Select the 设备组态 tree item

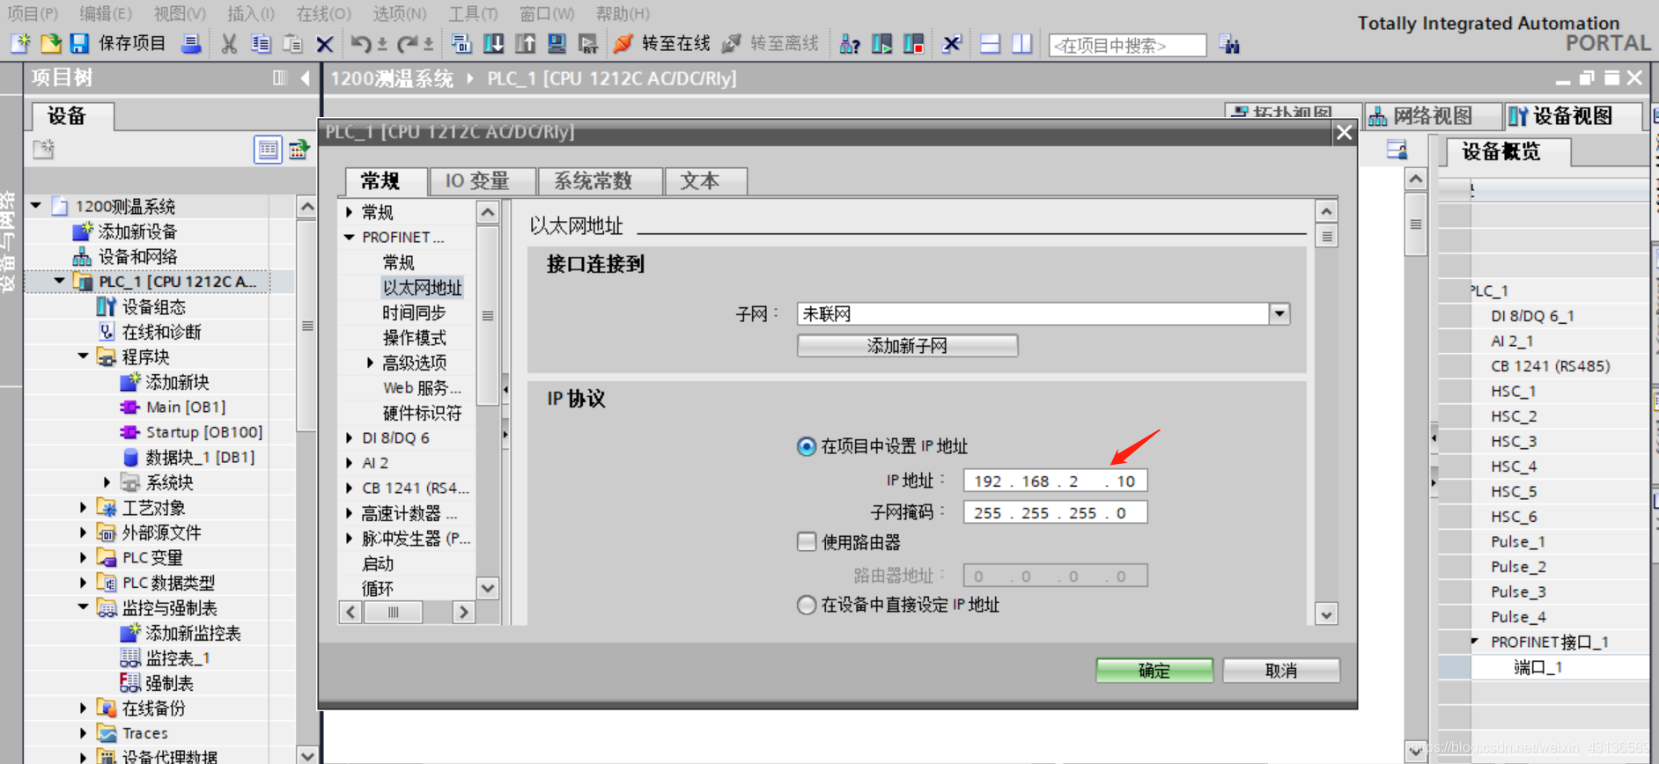(x=153, y=306)
